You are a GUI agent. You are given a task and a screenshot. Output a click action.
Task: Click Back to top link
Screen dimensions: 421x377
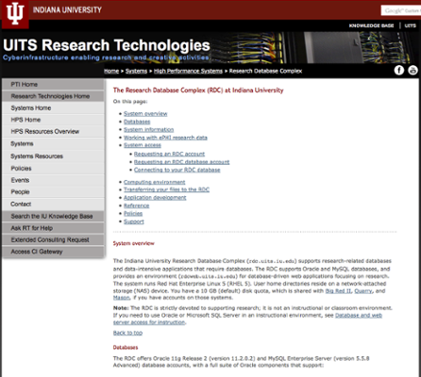coord(127,333)
